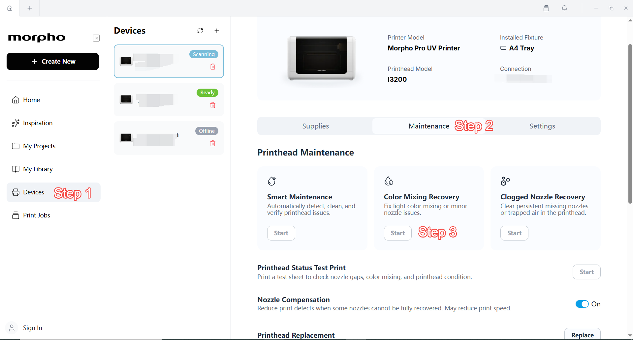Open My Projects in sidebar
Viewport: 633px width, 340px height.
coord(53,146)
